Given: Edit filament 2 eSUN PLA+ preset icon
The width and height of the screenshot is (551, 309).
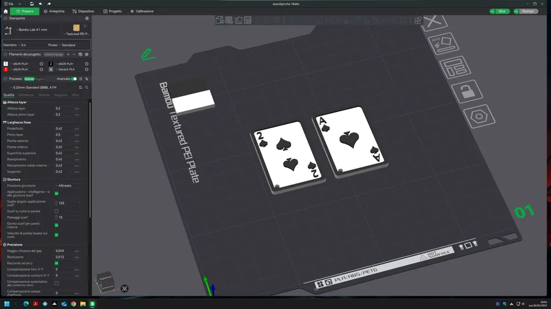Looking at the screenshot, I should 87,64.
